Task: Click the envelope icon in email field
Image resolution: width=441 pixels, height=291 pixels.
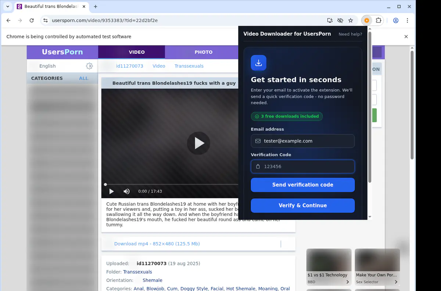Action: click(258, 141)
